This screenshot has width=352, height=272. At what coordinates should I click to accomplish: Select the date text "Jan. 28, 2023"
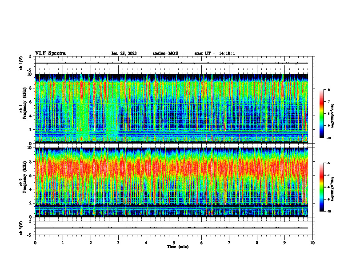coord(124,53)
